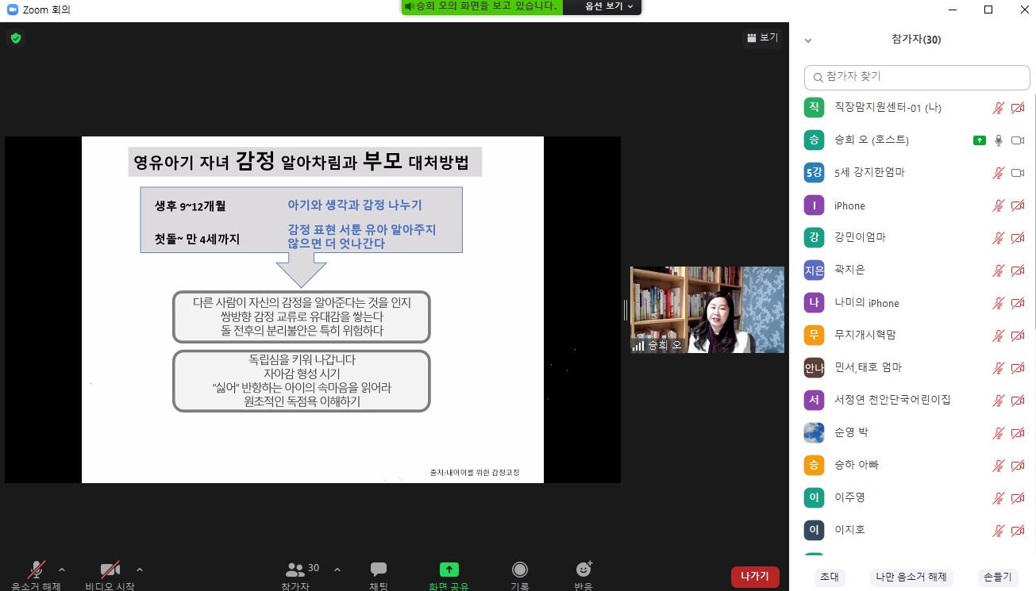Start video with 비디오 시작 toggle

pos(110,570)
